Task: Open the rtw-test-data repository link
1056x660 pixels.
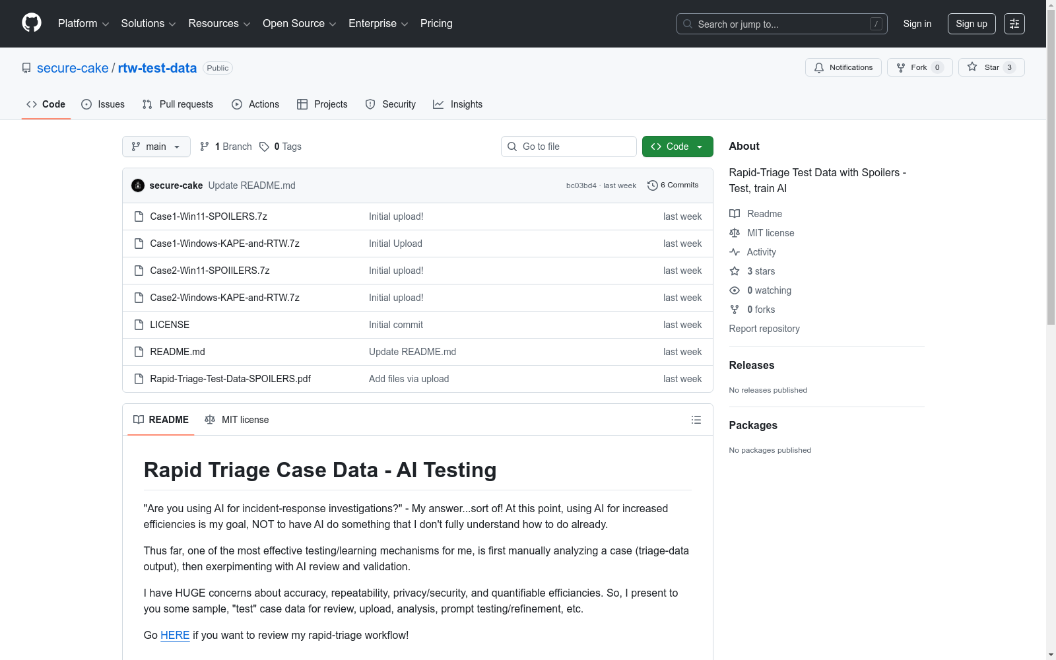Action: (157, 68)
